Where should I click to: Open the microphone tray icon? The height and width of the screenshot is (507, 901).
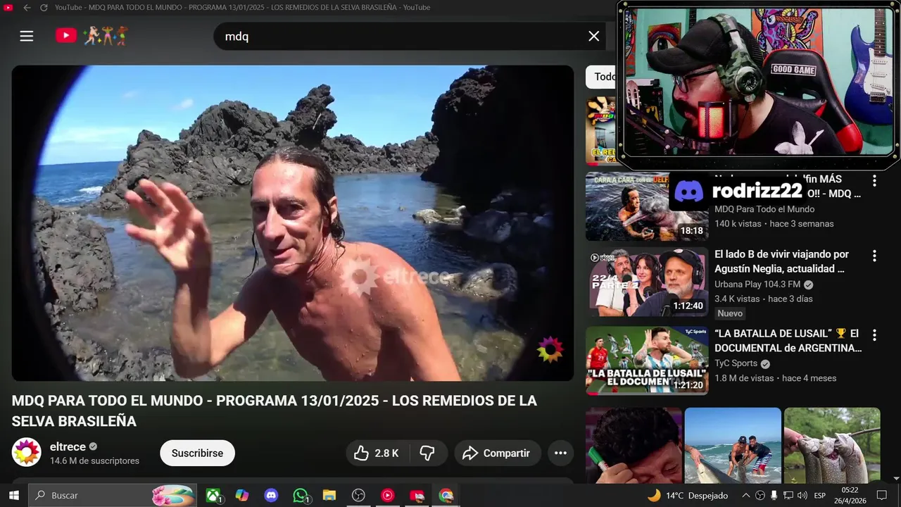click(774, 496)
